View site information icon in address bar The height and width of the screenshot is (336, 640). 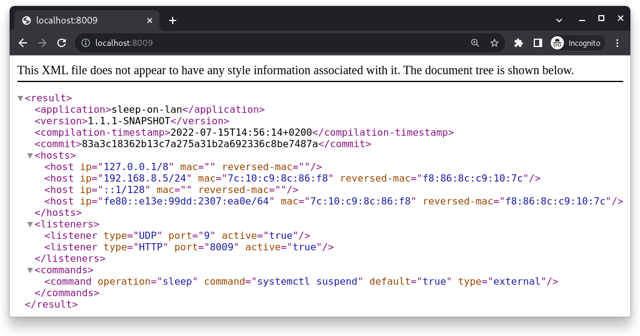point(85,43)
